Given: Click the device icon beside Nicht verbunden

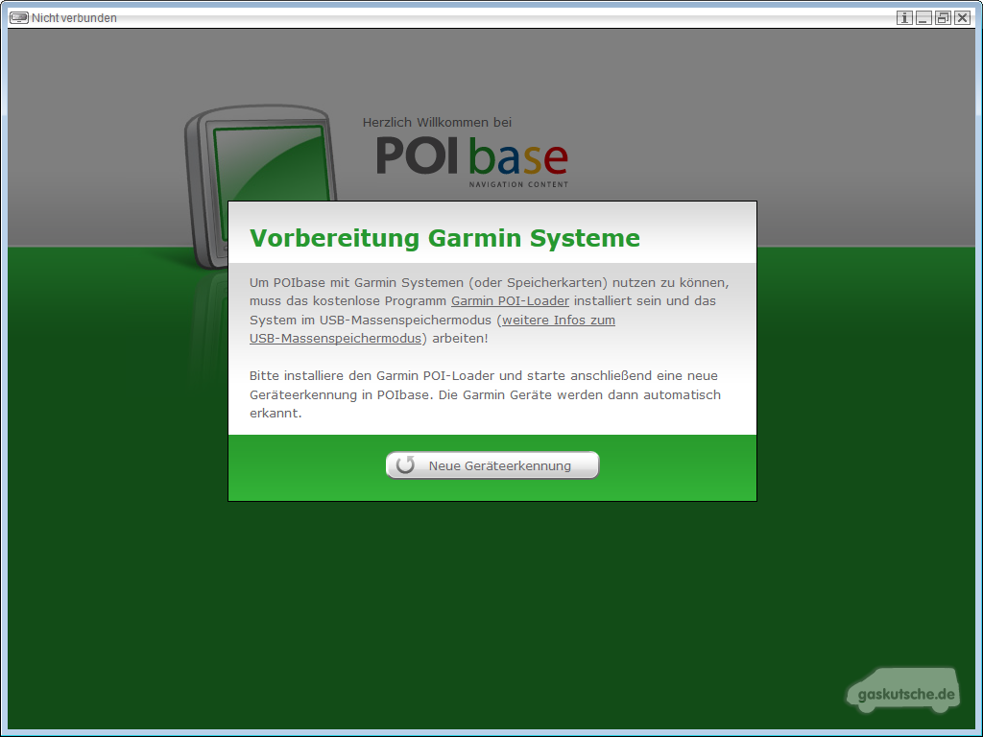Looking at the screenshot, I should click(x=19, y=17).
